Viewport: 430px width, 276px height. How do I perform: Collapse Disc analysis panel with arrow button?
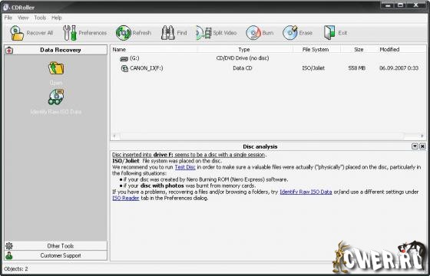[x=415, y=146]
